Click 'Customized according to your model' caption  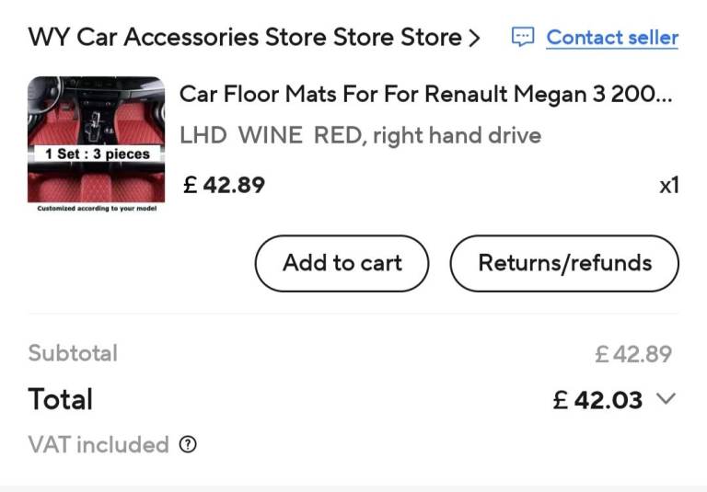[x=97, y=209]
